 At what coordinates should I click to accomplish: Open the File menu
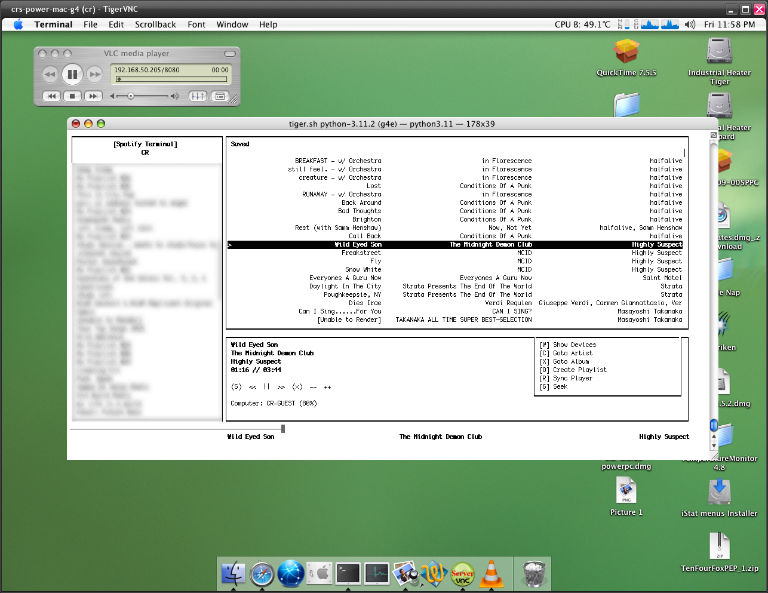(x=90, y=24)
